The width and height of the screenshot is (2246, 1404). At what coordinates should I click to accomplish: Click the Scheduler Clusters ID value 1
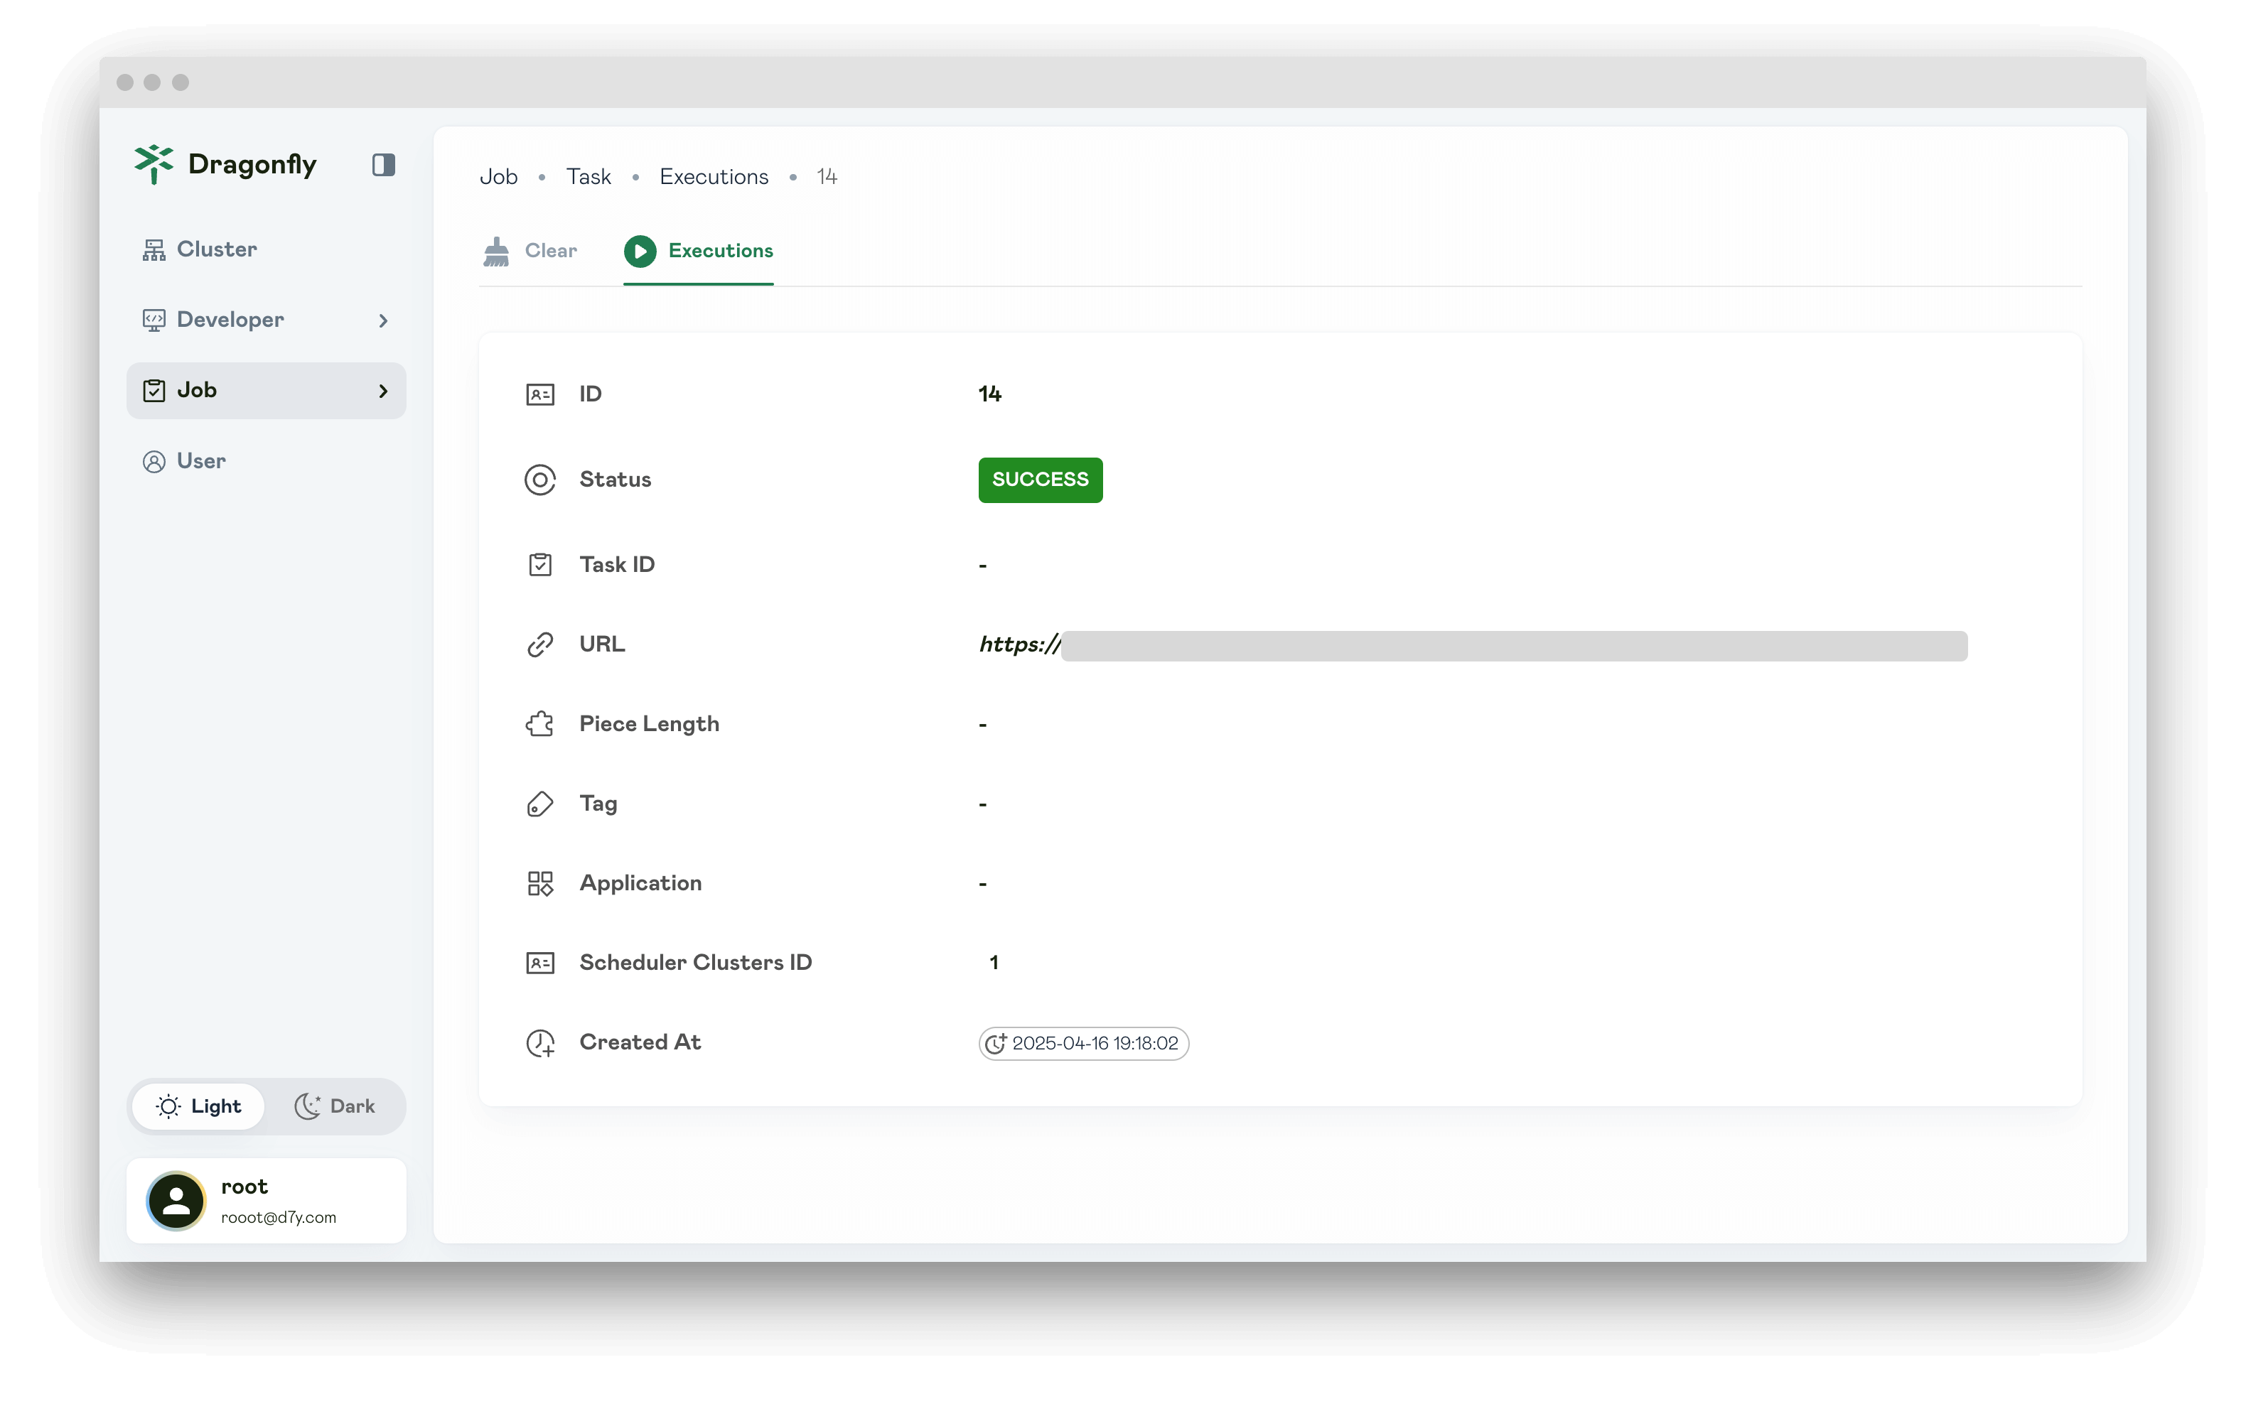click(993, 963)
